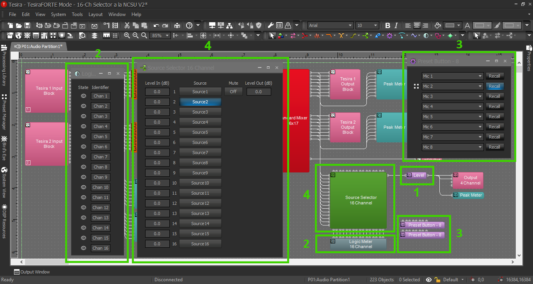
Task: Click the zoom in magnifier icon
Action: tap(127, 35)
